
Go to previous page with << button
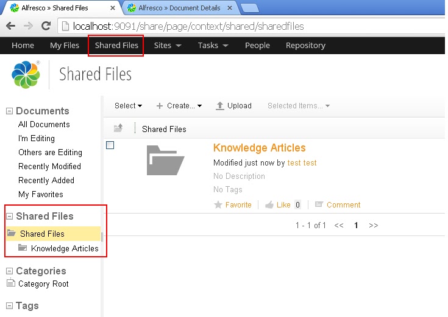click(339, 225)
